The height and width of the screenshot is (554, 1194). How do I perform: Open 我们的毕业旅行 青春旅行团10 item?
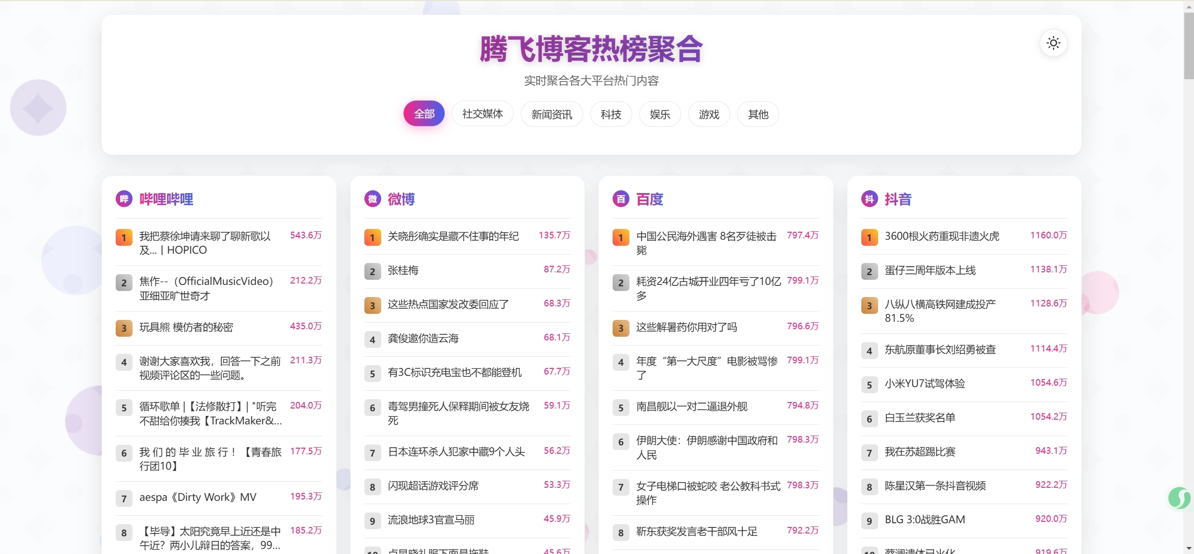(x=219, y=459)
